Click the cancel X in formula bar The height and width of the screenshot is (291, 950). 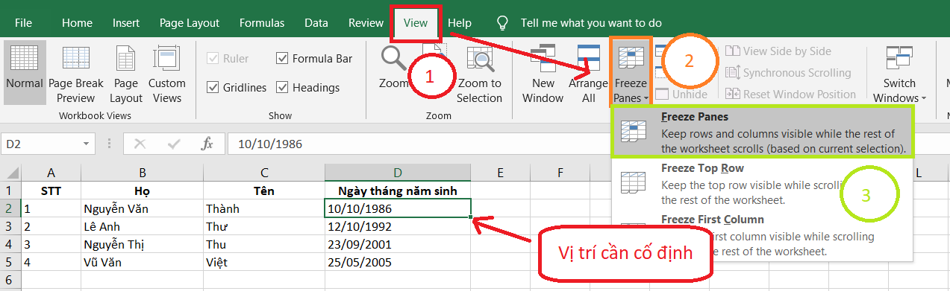pos(140,144)
